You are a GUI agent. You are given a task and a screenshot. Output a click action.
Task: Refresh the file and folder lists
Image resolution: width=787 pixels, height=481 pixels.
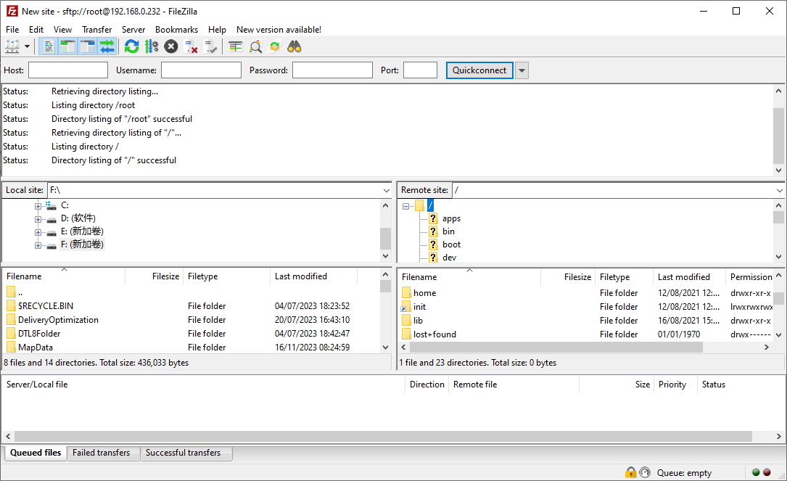[131, 46]
